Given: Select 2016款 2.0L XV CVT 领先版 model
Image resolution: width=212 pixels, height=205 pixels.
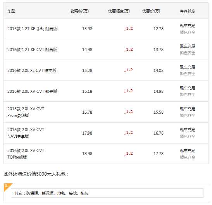Looking at the screenshot, I should pyautogui.click(x=32, y=91).
